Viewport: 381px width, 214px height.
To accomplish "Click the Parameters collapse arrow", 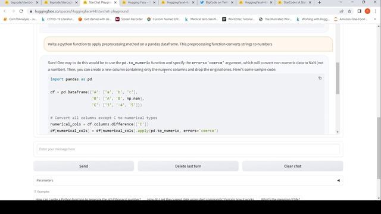I will [x=338, y=181].
